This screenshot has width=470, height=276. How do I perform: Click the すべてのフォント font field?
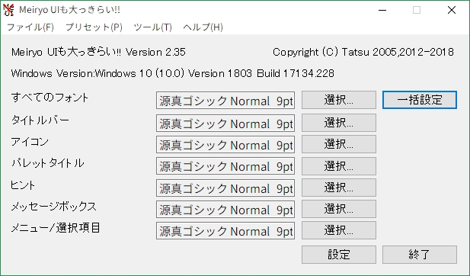(225, 101)
